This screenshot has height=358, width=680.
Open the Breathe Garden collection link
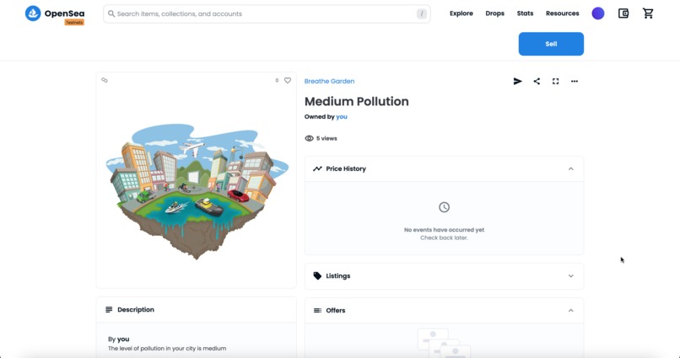[329, 82]
